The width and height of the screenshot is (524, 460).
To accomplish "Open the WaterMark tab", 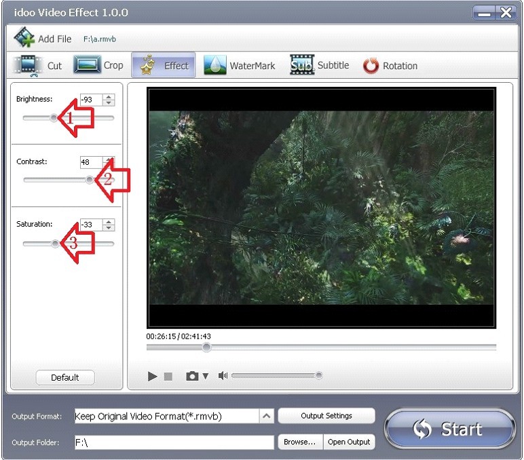I will (x=240, y=65).
